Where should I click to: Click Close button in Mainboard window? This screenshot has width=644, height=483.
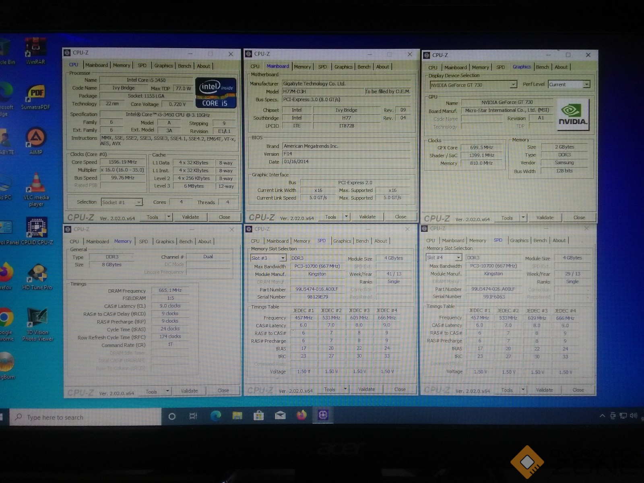(400, 217)
